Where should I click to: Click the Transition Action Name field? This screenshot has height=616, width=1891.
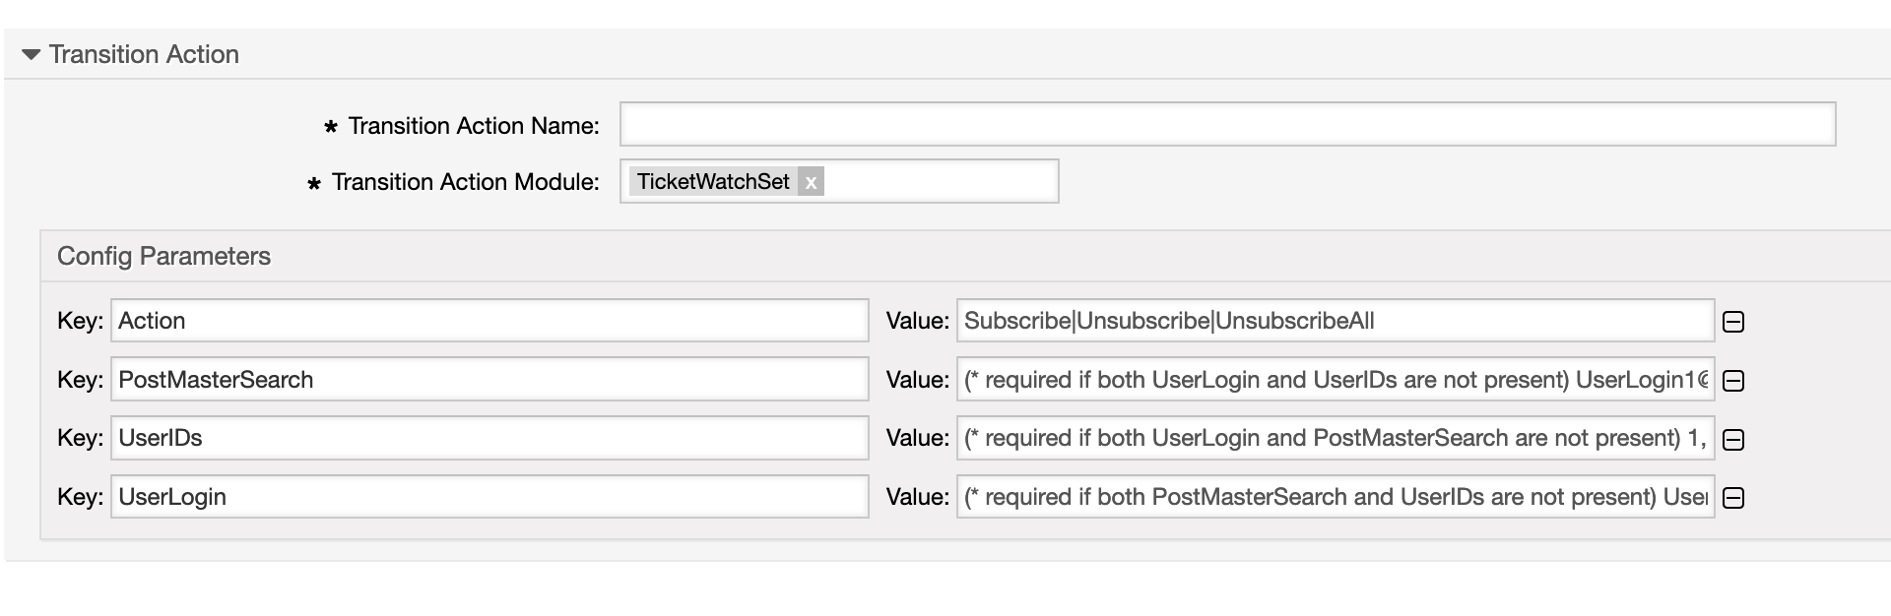[1227, 125]
